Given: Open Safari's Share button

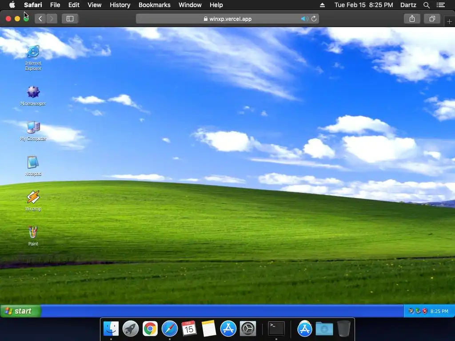Looking at the screenshot, I should 412,19.
